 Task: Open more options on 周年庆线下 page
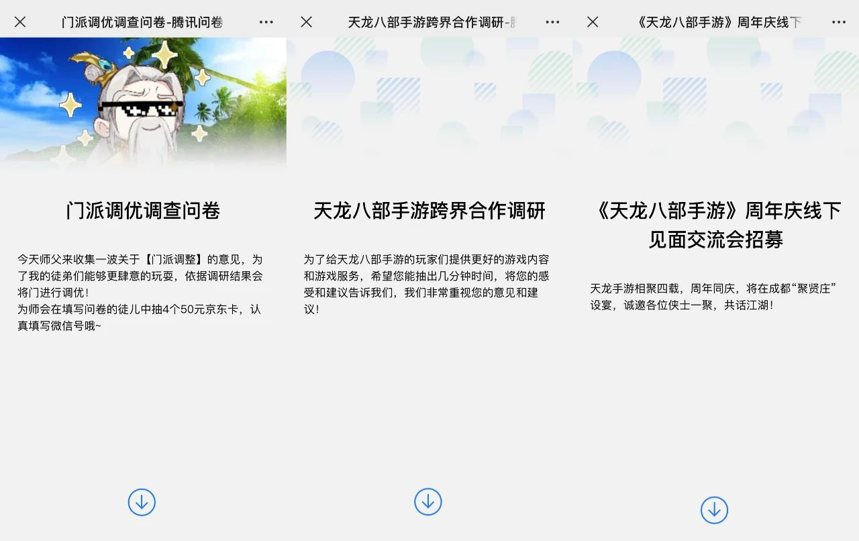coord(839,21)
